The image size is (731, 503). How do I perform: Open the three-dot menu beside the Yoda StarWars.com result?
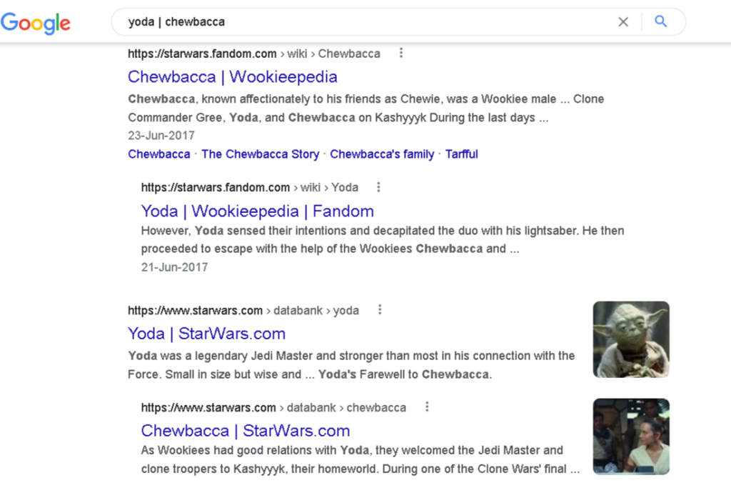[x=379, y=309]
